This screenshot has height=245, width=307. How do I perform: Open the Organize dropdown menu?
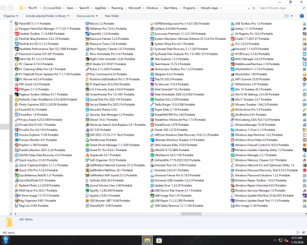(11, 16)
